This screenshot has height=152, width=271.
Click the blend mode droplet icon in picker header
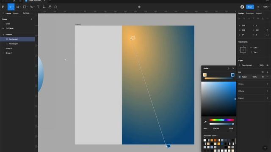(229, 68)
